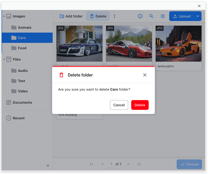Open the Upload dropdown arrow

point(198,16)
